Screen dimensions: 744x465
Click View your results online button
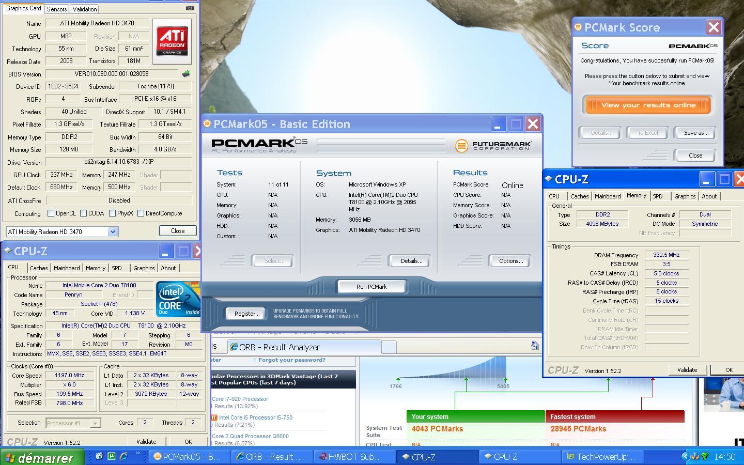tap(648, 105)
